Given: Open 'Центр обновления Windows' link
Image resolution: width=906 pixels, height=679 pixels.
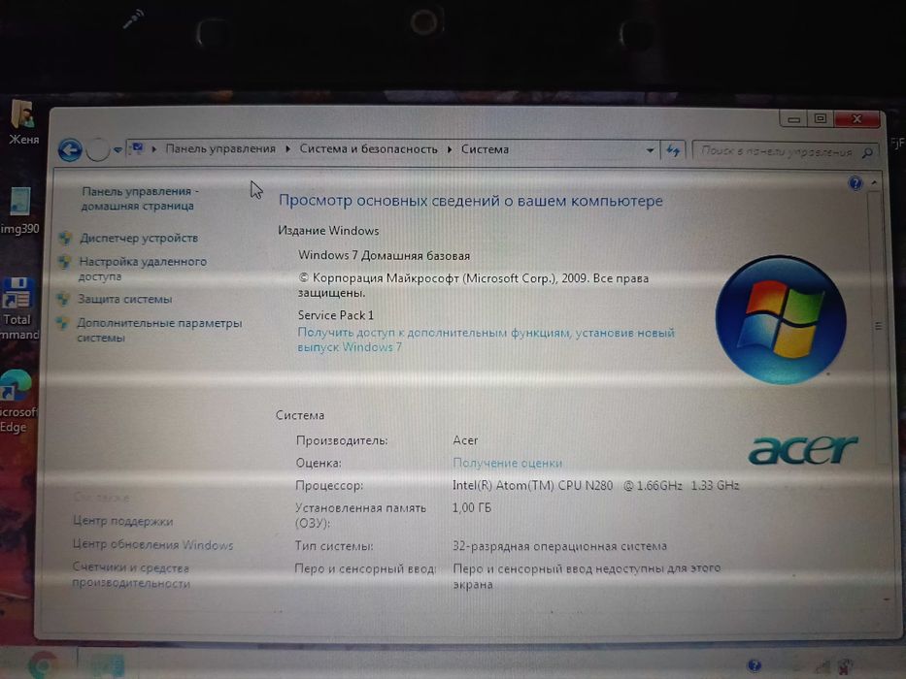Looking at the screenshot, I should coord(152,544).
